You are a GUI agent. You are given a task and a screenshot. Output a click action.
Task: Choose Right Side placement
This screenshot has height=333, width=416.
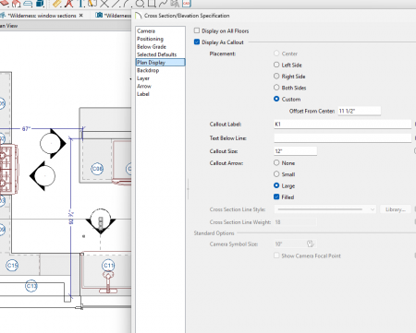[x=276, y=77]
